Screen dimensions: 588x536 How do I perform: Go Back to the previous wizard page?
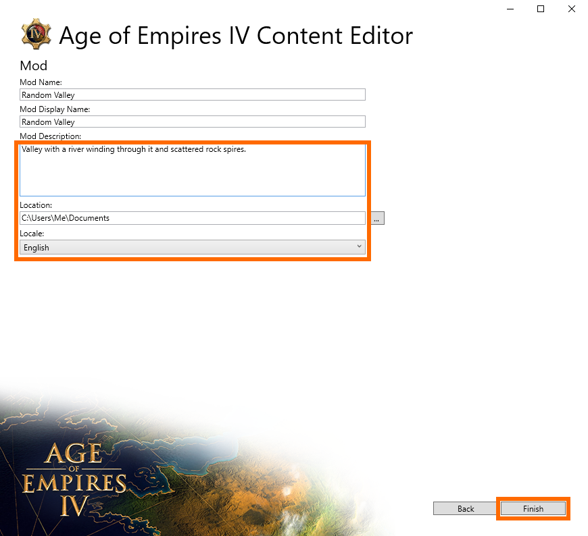point(465,508)
